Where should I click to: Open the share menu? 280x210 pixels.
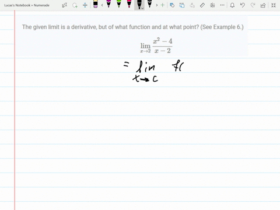pyautogui.click(x=263, y=5)
